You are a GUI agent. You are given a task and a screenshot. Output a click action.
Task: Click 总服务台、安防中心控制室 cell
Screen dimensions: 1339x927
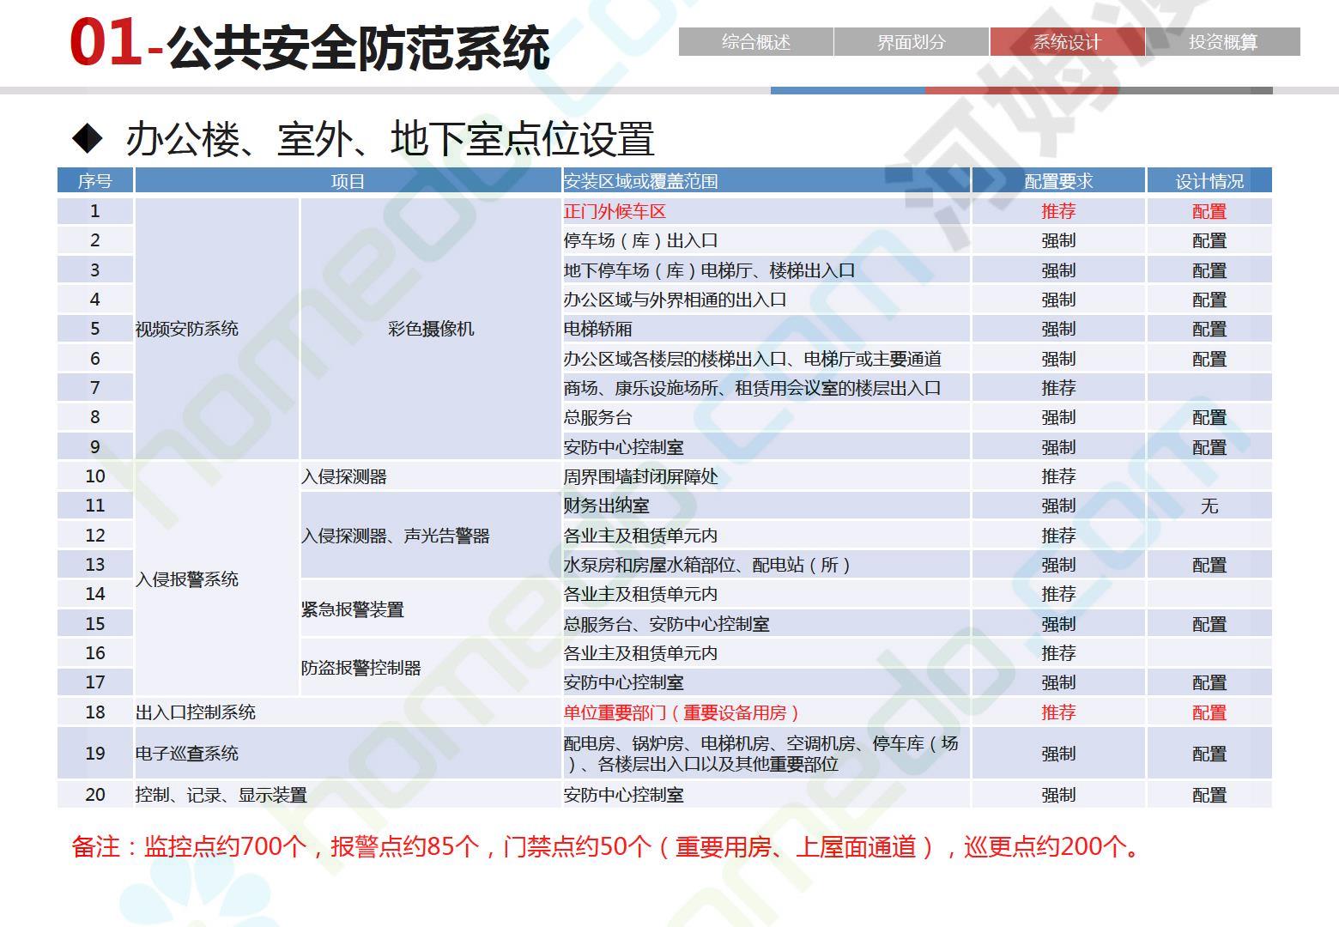click(x=766, y=624)
